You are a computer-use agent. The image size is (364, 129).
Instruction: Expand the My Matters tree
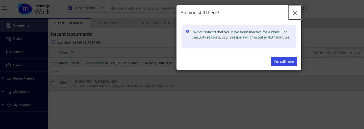pyautogui.click(x=3, y=91)
